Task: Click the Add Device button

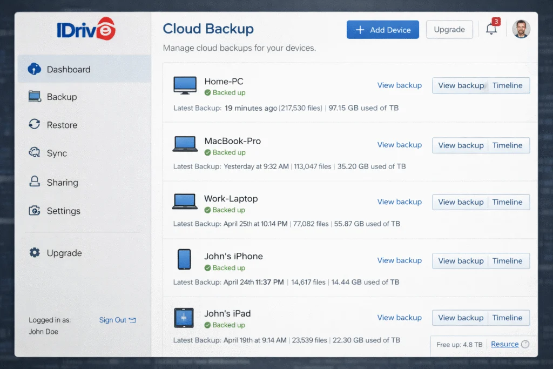Action: [383, 30]
